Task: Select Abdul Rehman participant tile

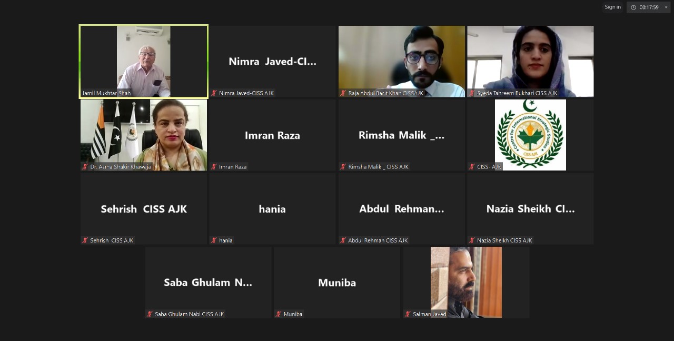Action: pos(402,208)
